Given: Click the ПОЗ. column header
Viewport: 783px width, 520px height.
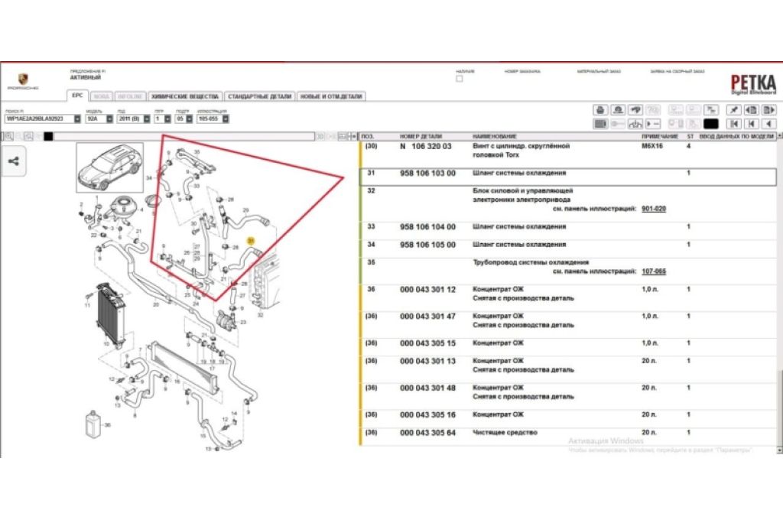Looking at the screenshot, I should pos(368,136).
